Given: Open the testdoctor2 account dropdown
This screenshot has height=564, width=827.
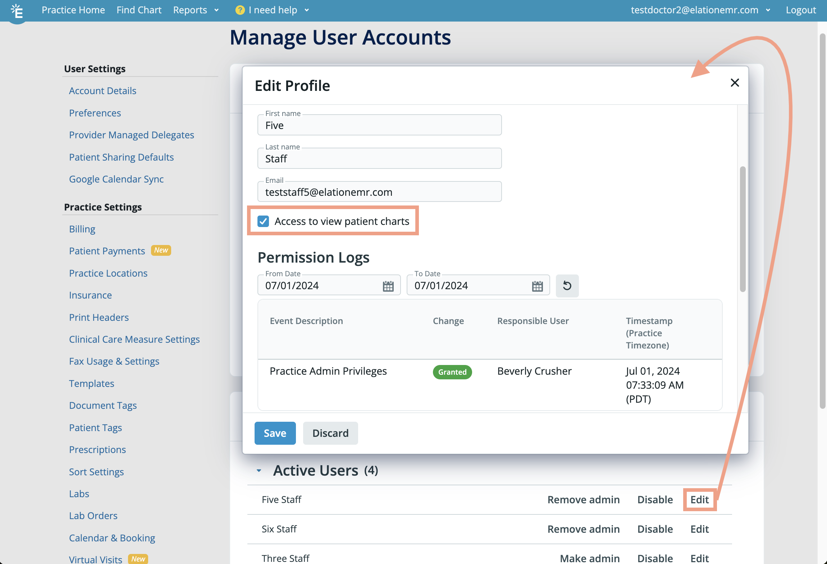Looking at the screenshot, I should click(x=769, y=10).
